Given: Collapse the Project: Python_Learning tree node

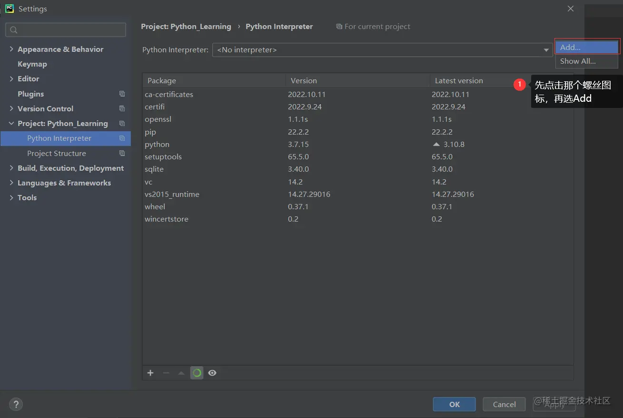Looking at the screenshot, I should [11, 123].
